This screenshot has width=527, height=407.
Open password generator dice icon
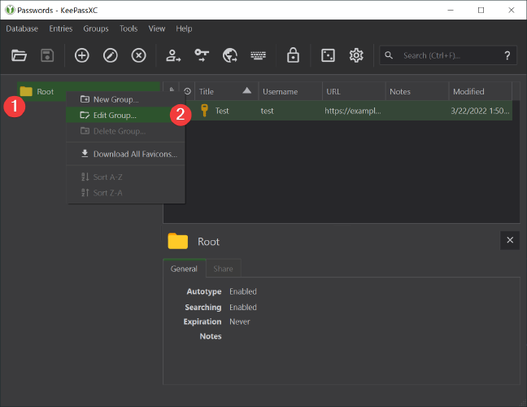pos(328,55)
